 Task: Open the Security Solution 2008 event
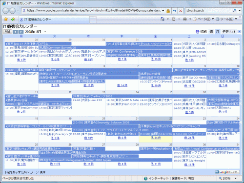point(122,122)
